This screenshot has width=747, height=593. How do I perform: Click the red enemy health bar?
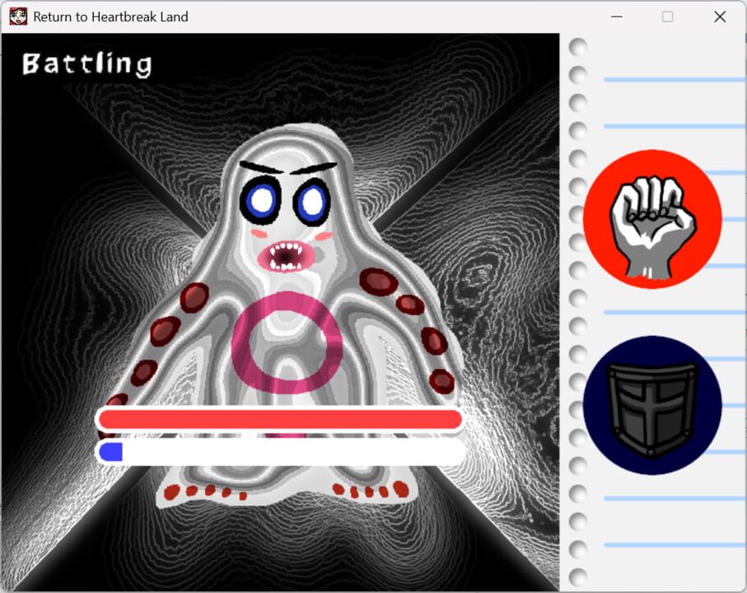pos(280,419)
